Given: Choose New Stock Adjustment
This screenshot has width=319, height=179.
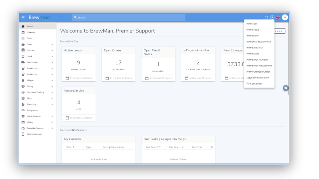Looking at the screenshot, I should point(259,66).
